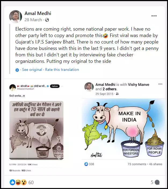Click See original translation link
The image size is (168, 189).
[32, 70]
